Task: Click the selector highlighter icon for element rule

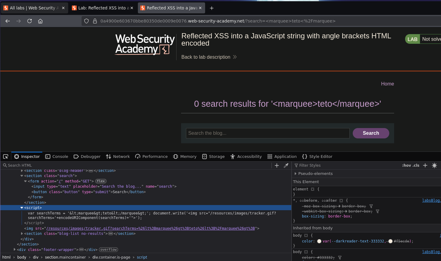Action: [x=313, y=189]
